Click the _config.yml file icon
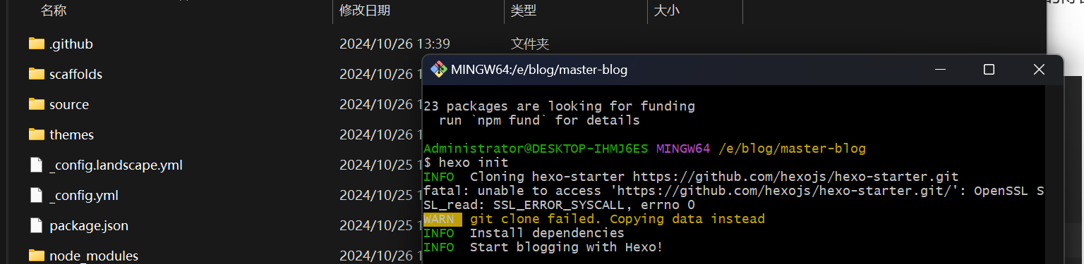1084x264 pixels. tap(37, 195)
